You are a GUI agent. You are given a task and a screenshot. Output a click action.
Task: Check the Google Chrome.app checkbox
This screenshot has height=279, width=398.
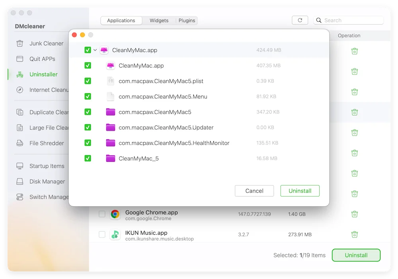point(102,214)
